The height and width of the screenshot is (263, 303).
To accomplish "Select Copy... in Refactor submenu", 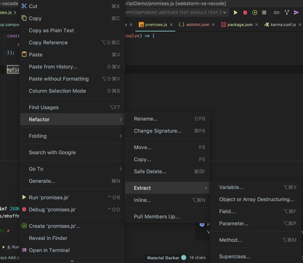I will [x=167, y=159].
